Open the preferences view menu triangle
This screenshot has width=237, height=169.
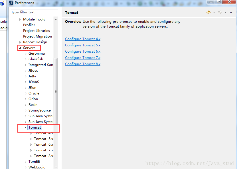click(231, 12)
